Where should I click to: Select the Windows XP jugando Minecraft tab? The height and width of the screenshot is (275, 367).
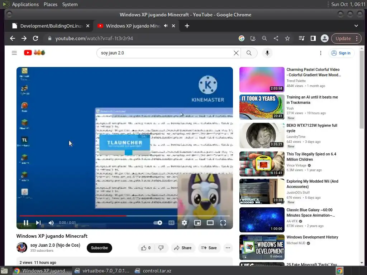[133, 26]
